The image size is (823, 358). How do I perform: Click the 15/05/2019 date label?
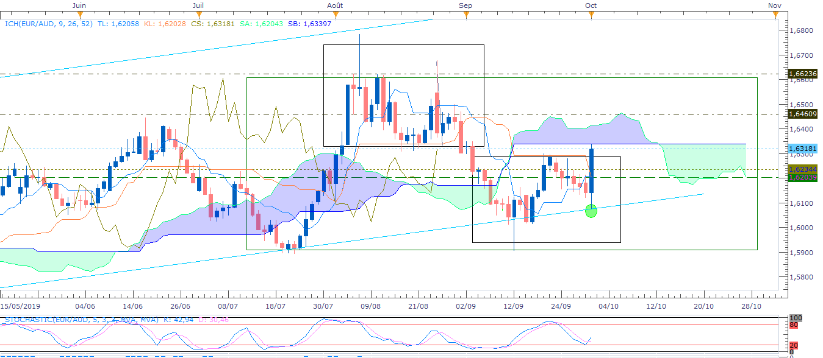20,306
